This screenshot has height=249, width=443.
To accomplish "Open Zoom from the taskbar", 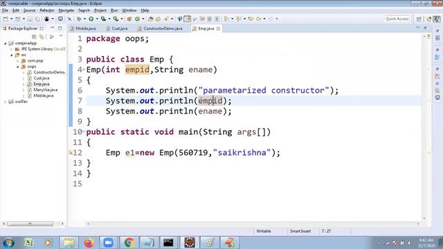I will coord(108,243).
